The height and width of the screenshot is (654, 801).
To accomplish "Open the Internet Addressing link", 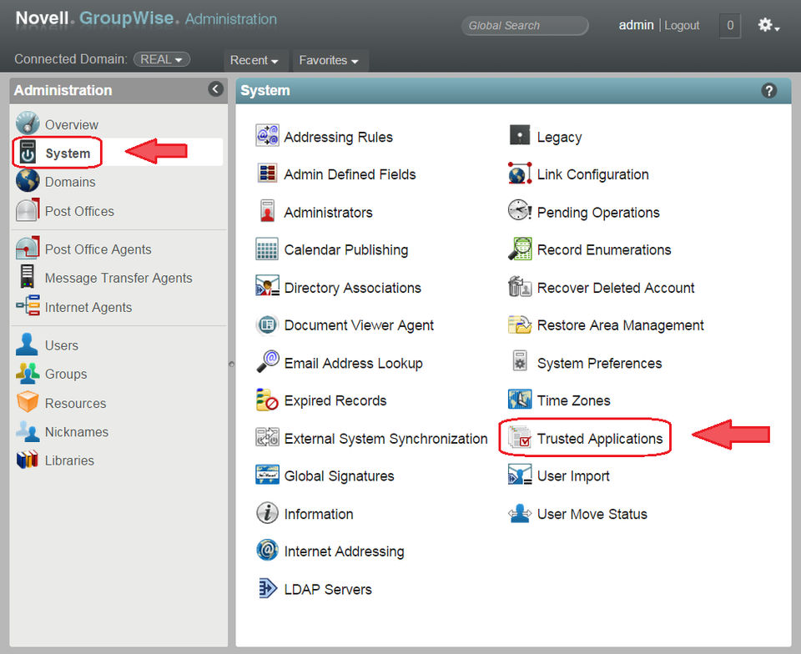I will pyautogui.click(x=344, y=551).
